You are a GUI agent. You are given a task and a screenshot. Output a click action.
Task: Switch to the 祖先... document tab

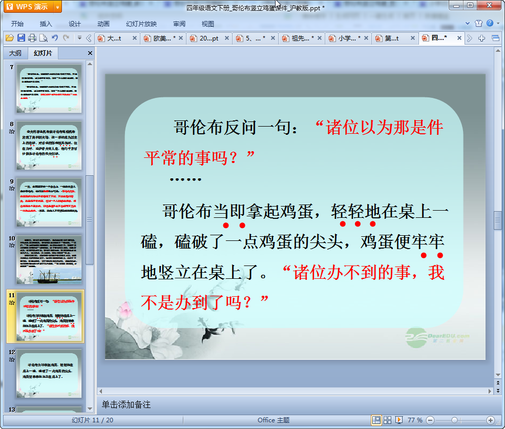point(299,38)
